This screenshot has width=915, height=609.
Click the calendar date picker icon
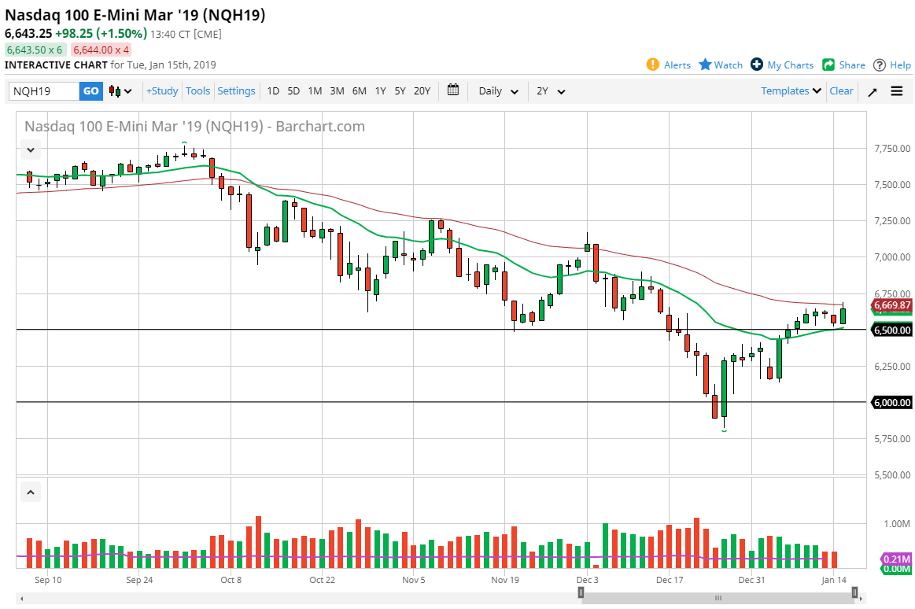pos(453,90)
